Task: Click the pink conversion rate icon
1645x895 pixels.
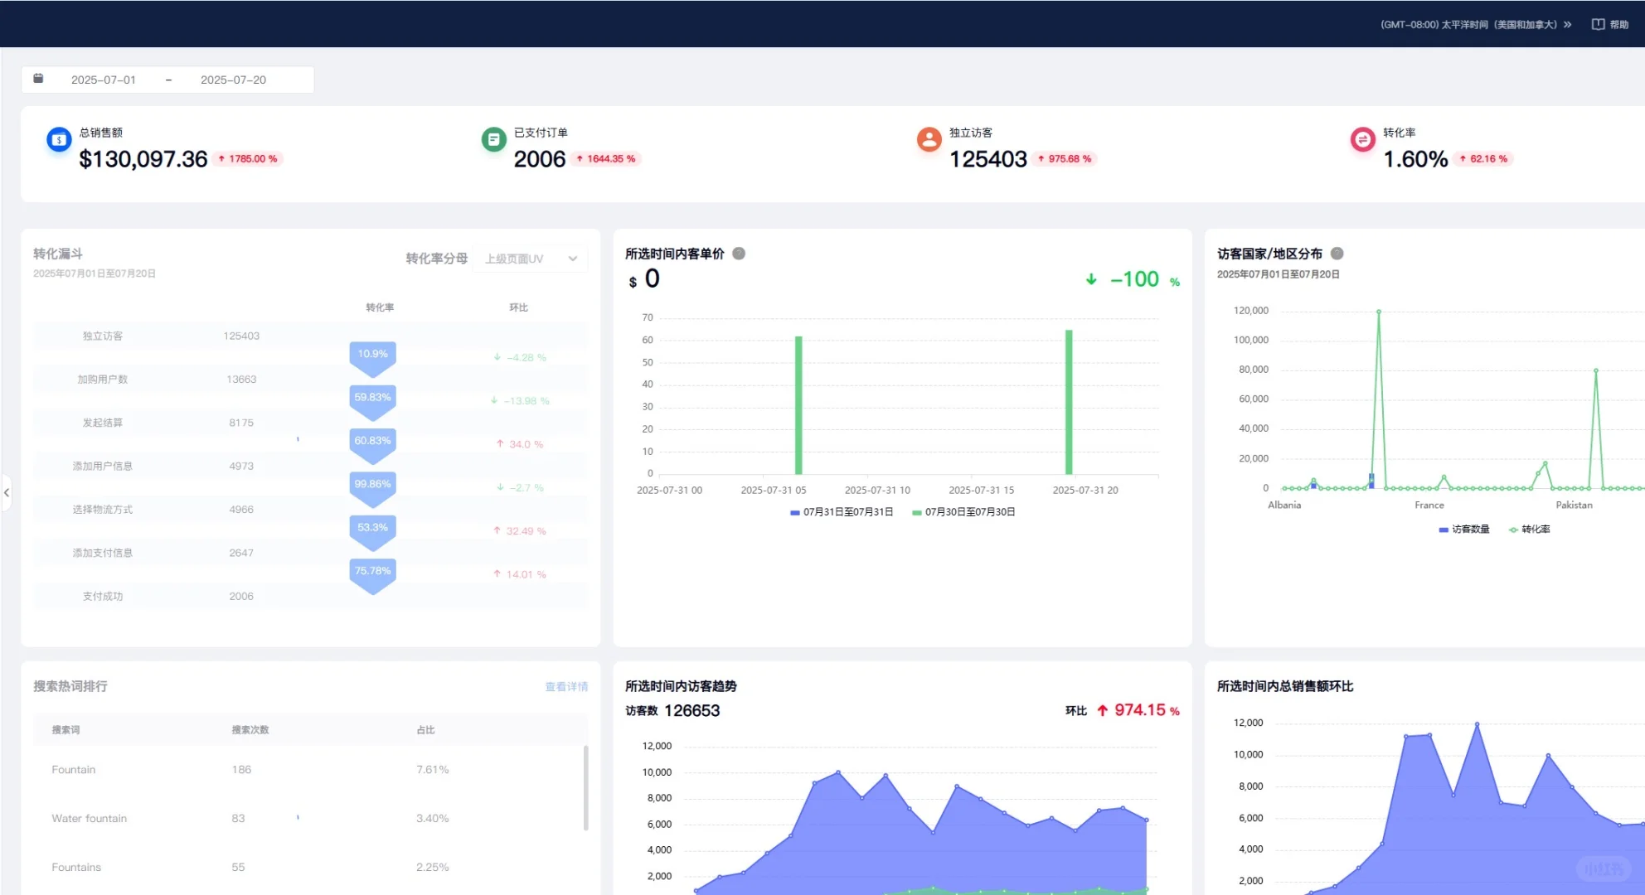Action: click(1362, 139)
